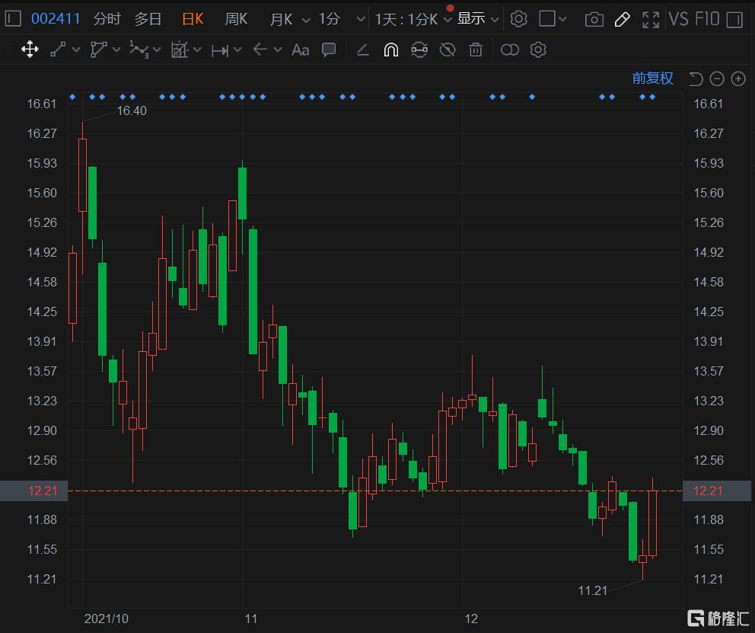
Task: Select the line segment drawing tool
Action: 59,50
